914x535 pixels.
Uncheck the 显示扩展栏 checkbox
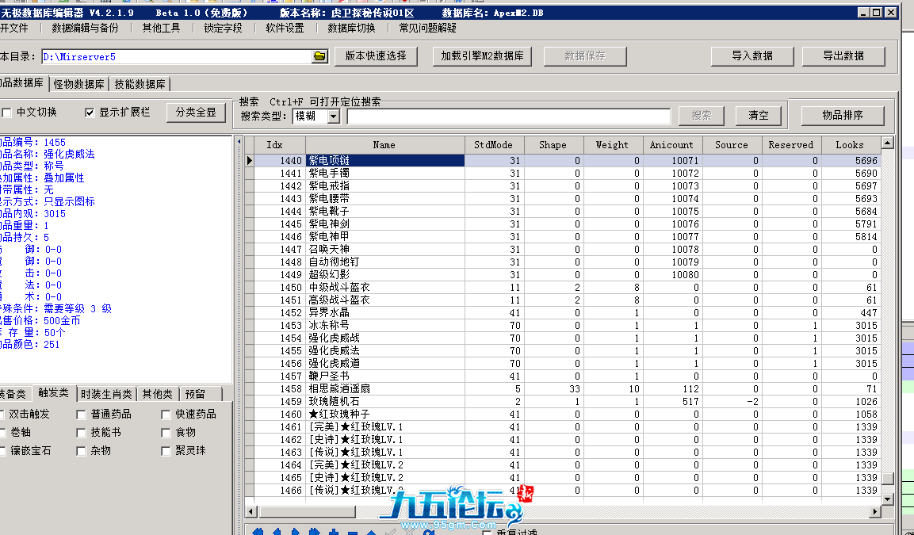[90, 113]
